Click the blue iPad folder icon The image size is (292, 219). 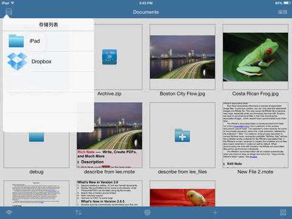16,41
